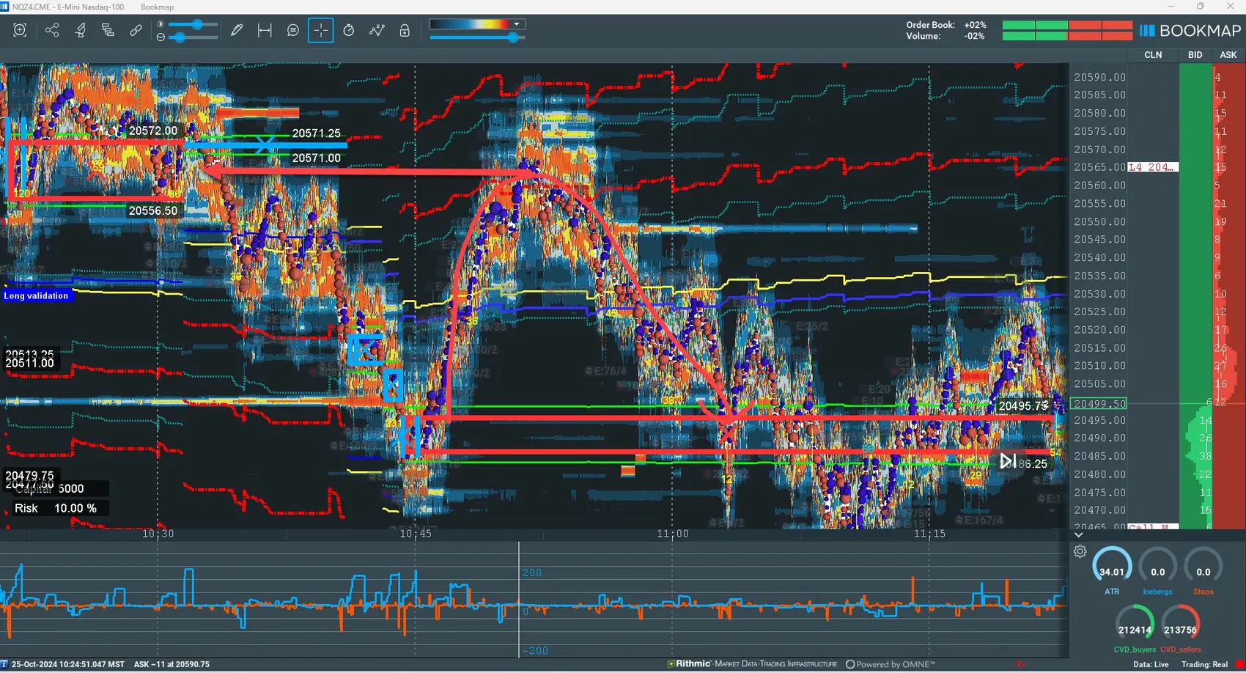
Task: Click the 10:30 time axis label
Action: [158, 534]
